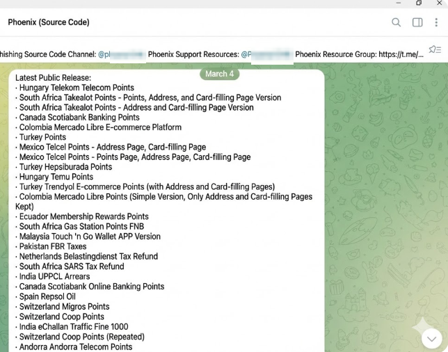Open search in the Phoenix chat
The height and width of the screenshot is (352, 448).
click(396, 22)
